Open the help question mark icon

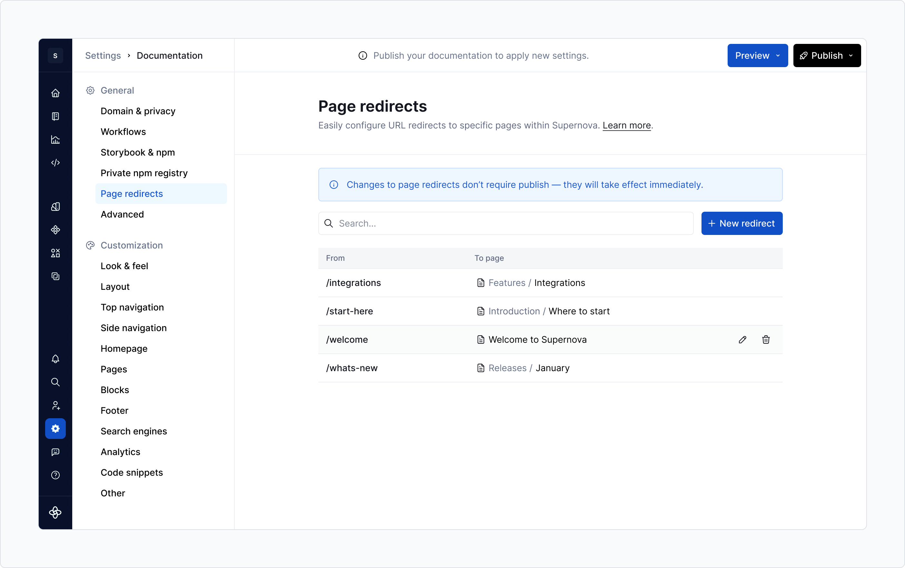coord(55,475)
